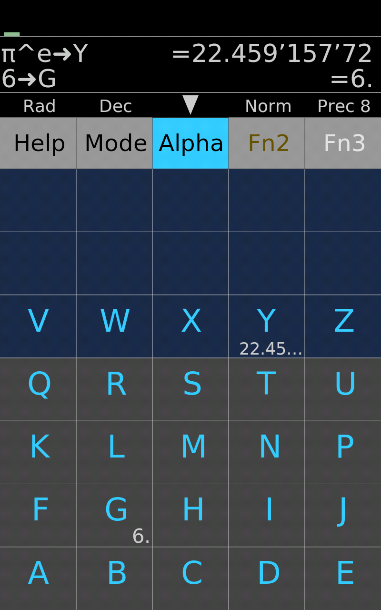Toggle the Alpha keyboard mode off
The height and width of the screenshot is (610, 381).
point(190,143)
